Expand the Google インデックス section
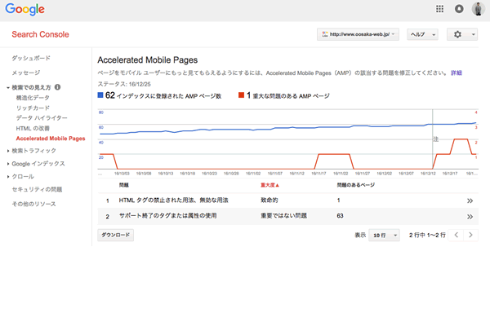The height and width of the screenshot is (326, 490). 8,164
